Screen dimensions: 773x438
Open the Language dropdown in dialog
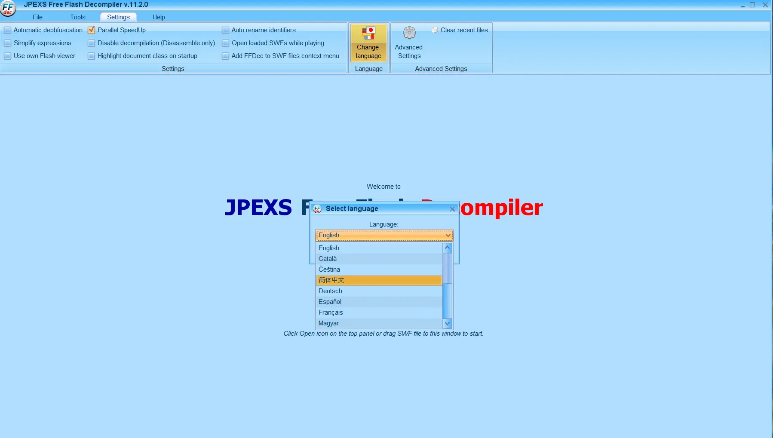[447, 235]
